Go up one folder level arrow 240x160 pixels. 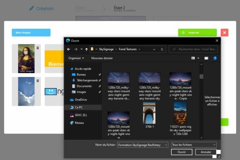coord(86,49)
